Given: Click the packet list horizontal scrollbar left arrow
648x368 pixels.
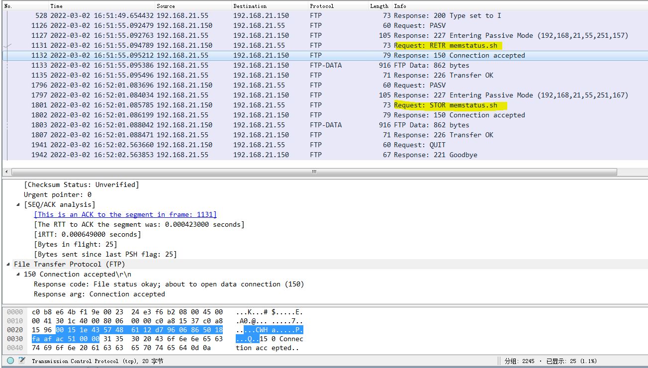Looking at the screenshot, I should coord(6,172).
